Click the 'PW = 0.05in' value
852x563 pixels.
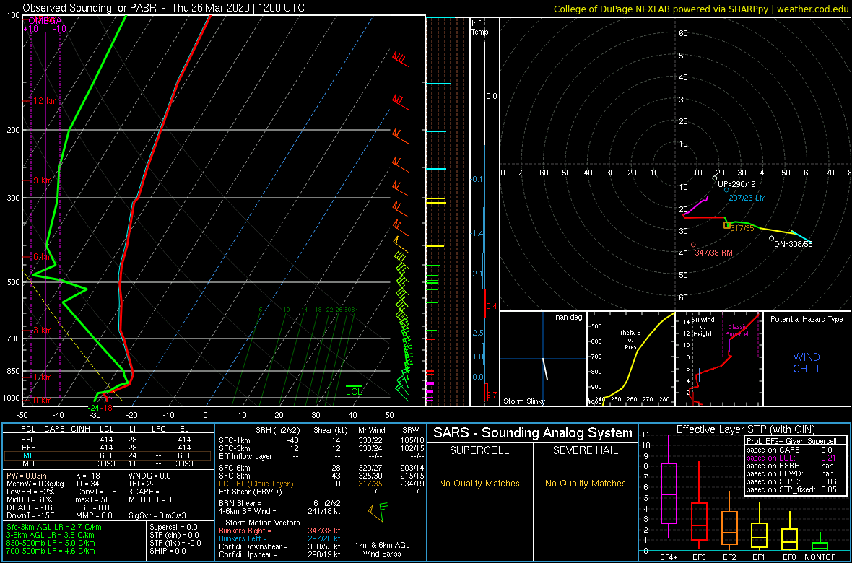click(27, 475)
